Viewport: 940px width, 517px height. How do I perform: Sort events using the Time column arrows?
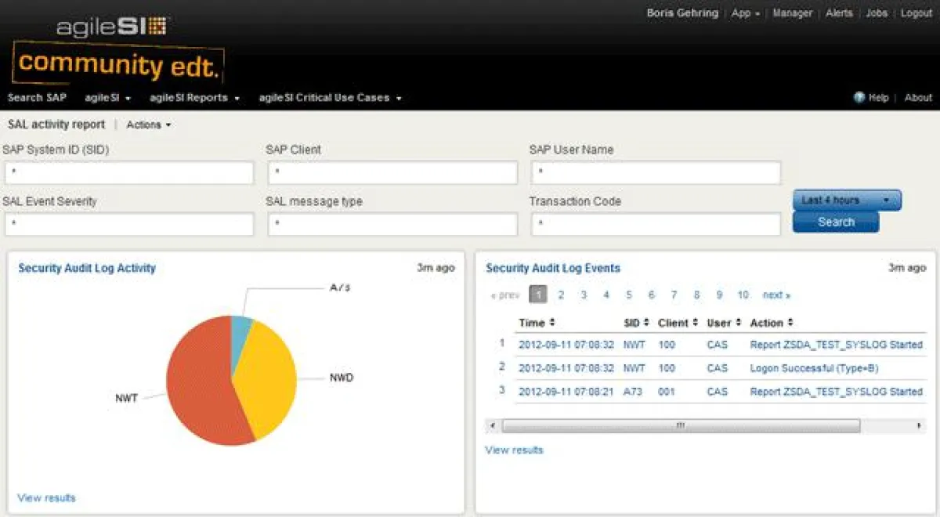click(553, 323)
